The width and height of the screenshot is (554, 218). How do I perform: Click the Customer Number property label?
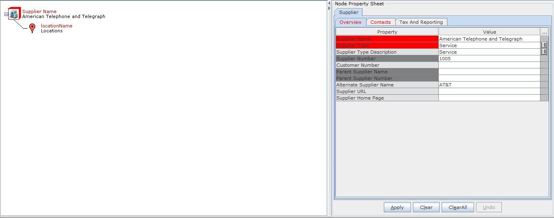[x=387, y=65]
